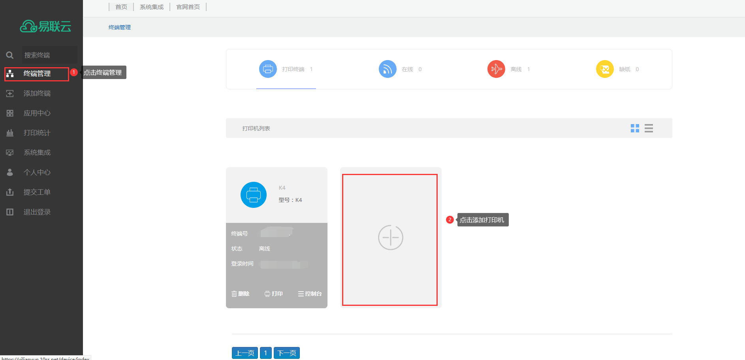Screen dimensions: 745x360
Task: Open 系统集成 in the sidebar
Action: tap(37, 153)
